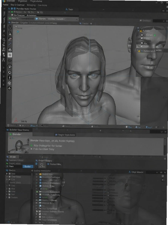168x225 pixels.
Task: Click the back arrow right of the viewport tabs
Action: click(83, 19)
